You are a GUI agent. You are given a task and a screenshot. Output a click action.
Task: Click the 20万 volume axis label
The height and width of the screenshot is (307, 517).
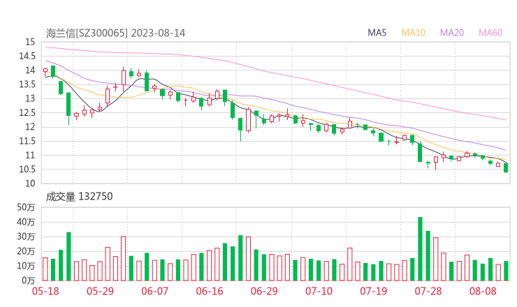26,251
